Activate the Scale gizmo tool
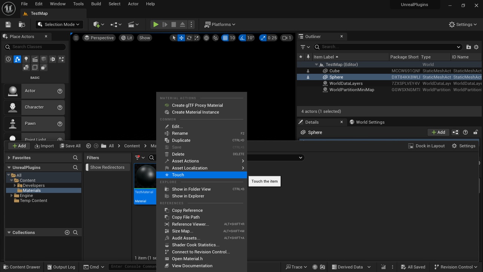The width and height of the screenshot is (483, 272). (x=197, y=38)
